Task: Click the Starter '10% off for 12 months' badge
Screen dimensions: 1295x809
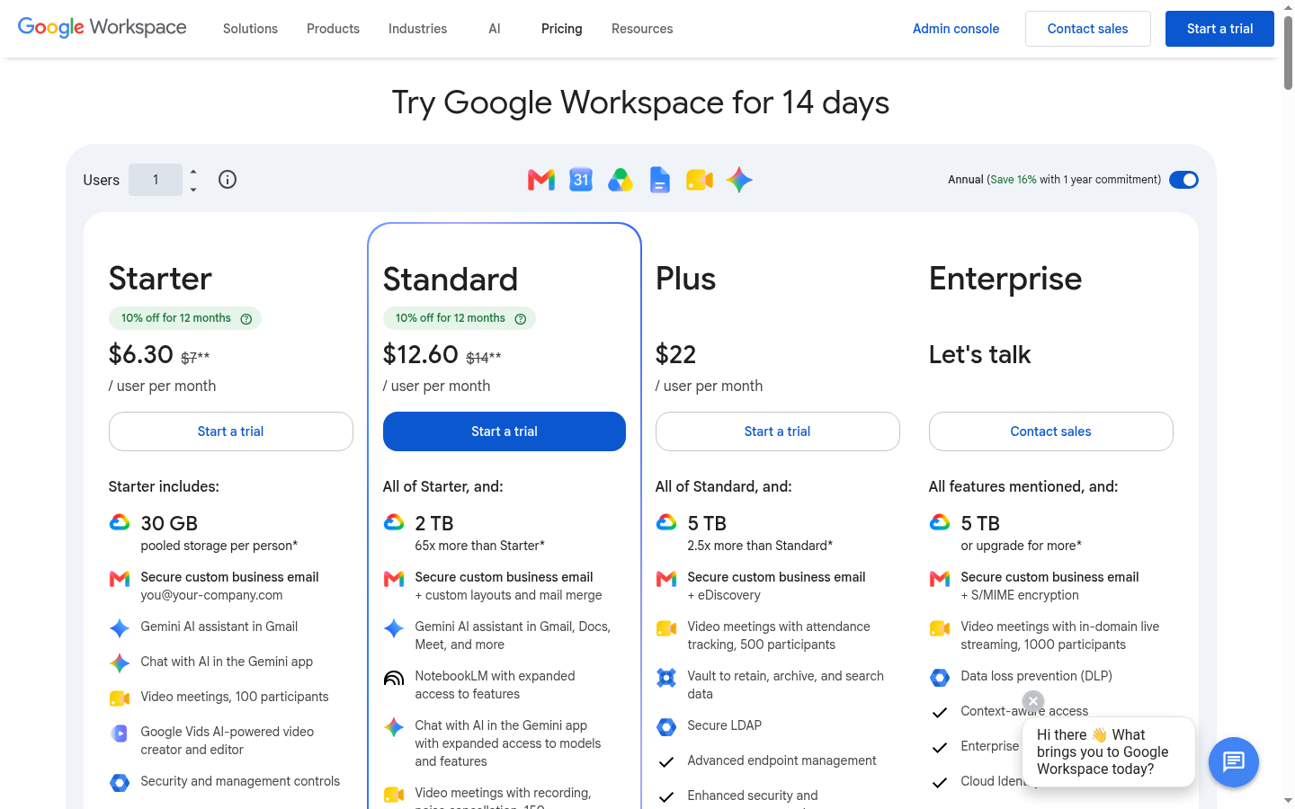Action: point(185,318)
